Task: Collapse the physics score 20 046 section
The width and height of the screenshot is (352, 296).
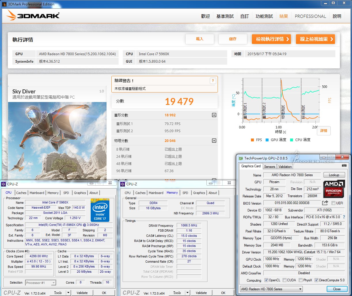Action: 214,141
